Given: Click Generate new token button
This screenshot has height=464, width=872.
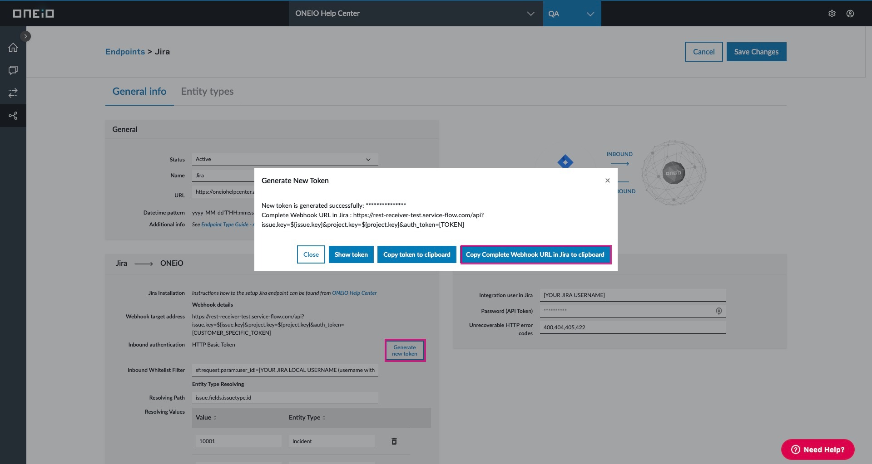Looking at the screenshot, I should click(405, 351).
